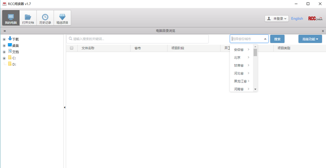Close the 电脑目录浏览 panel
The image size is (326, 168).
click(323, 31)
